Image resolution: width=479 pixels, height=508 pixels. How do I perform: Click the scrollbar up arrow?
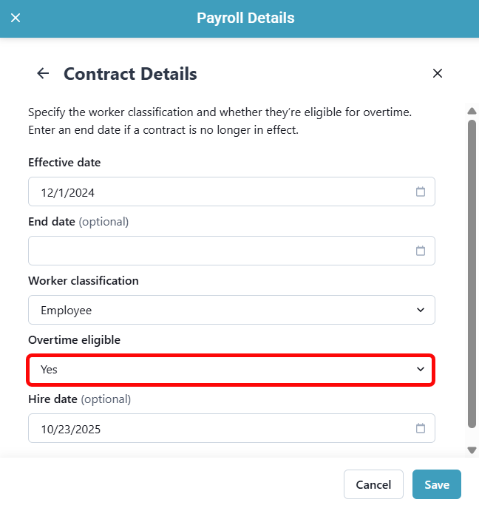pyautogui.click(x=472, y=112)
